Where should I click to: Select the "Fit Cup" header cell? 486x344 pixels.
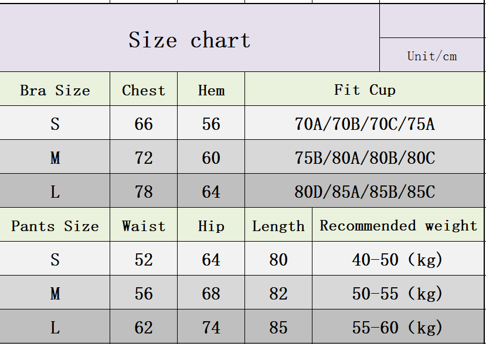click(x=365, y=90)
